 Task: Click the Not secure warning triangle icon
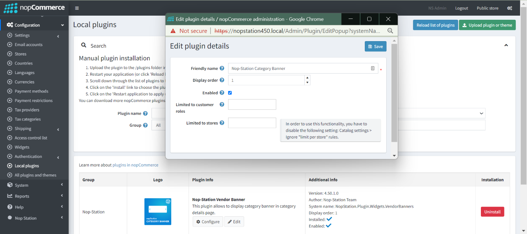point(173,31)
